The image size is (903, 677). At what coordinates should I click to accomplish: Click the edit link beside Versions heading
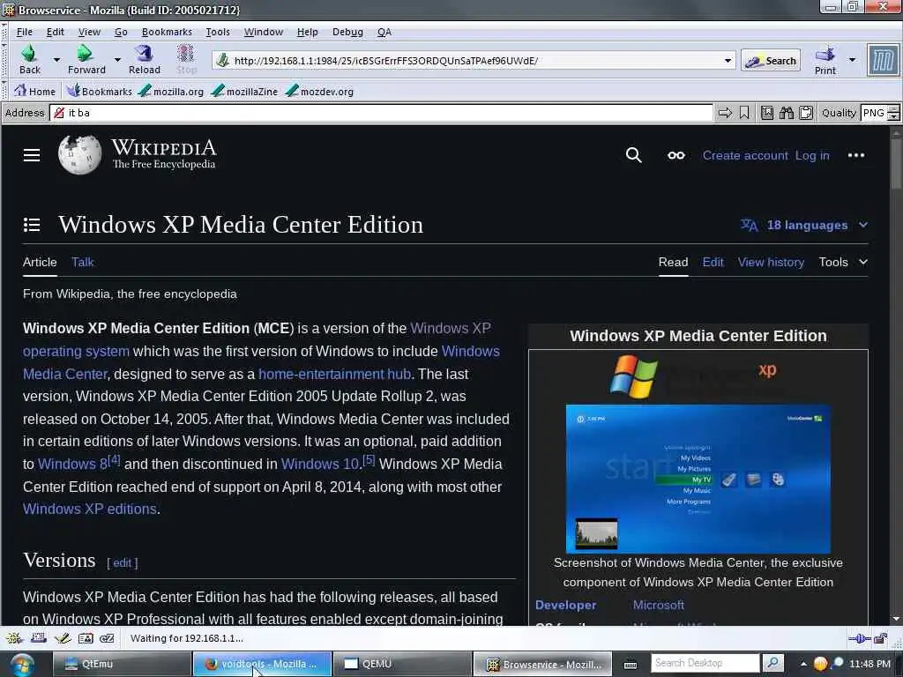[x=122, y=563]
